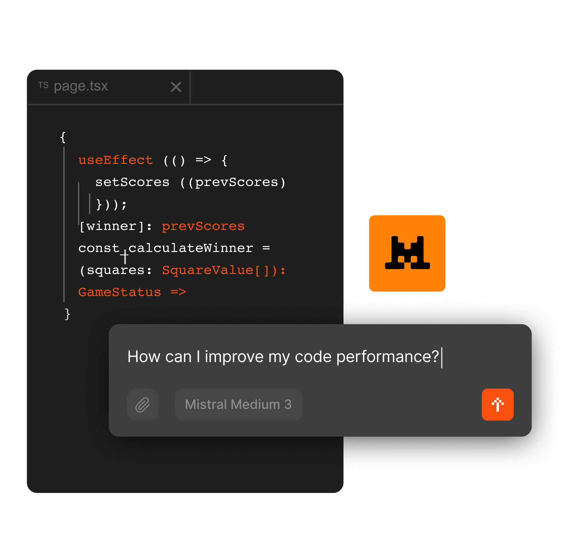Click the empty tab bar area beside page.tsx
This screenshot has height=548, width=562.
click(266, 87)
